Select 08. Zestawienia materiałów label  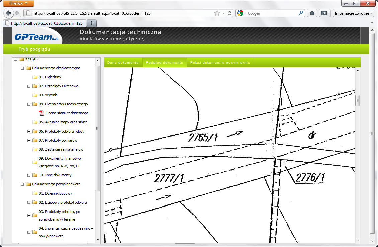pos(61,149)
